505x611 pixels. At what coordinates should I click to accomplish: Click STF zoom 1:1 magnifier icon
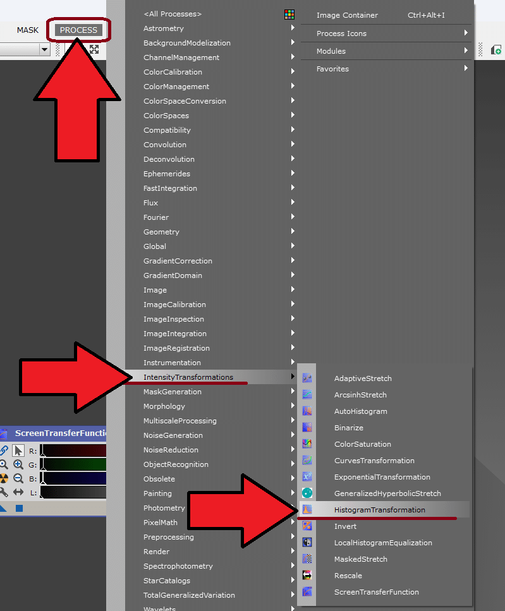coord(4,464)
